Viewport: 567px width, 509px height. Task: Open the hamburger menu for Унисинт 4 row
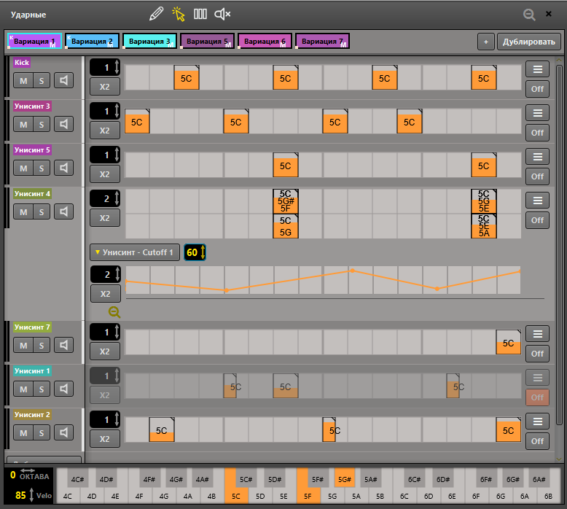pos(537,201)
